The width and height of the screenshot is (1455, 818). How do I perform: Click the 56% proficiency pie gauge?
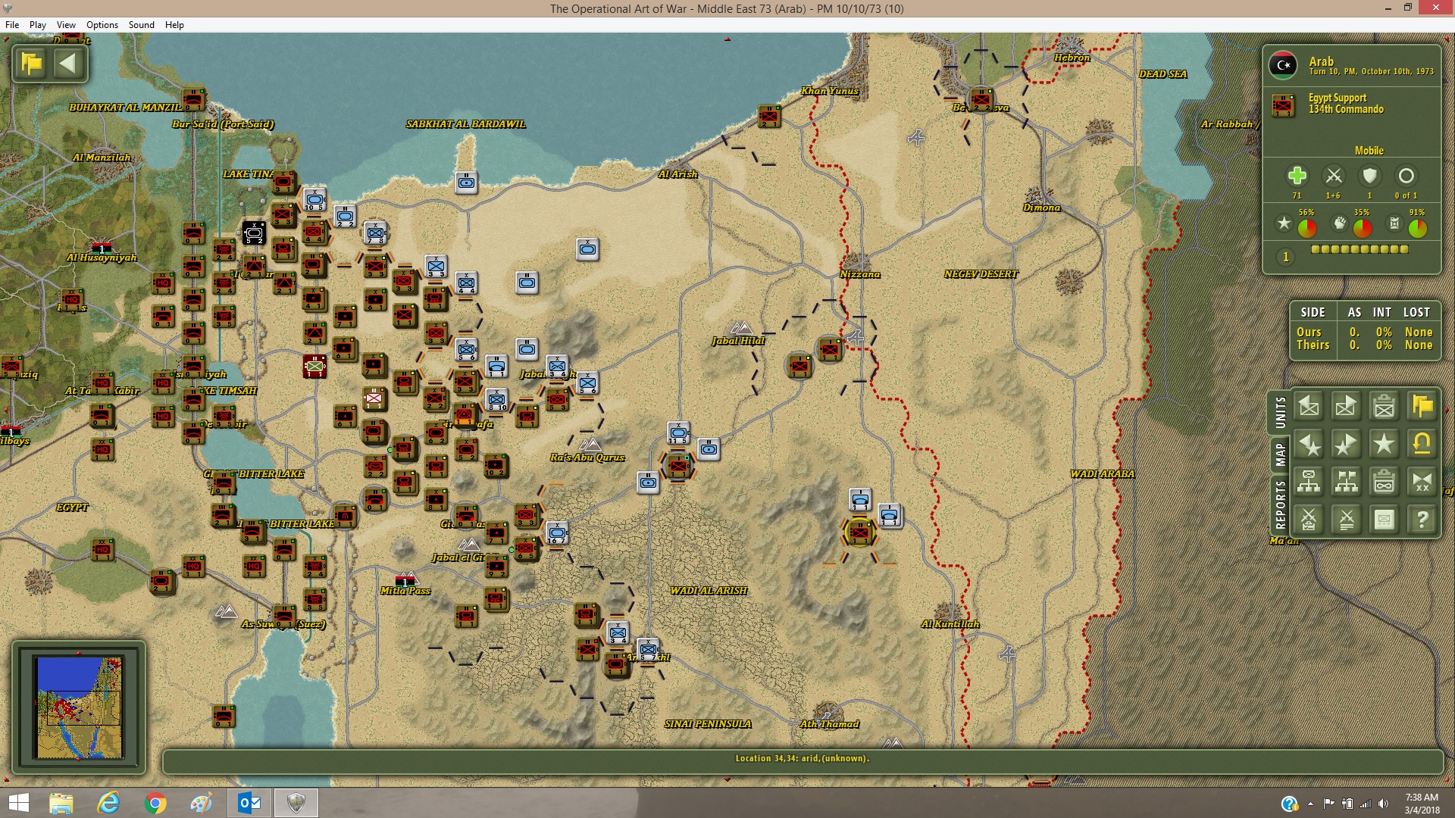click(x=1306, y=227)
